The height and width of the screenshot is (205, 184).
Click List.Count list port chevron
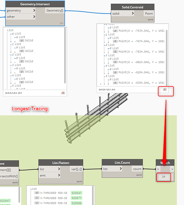[121, 169]
